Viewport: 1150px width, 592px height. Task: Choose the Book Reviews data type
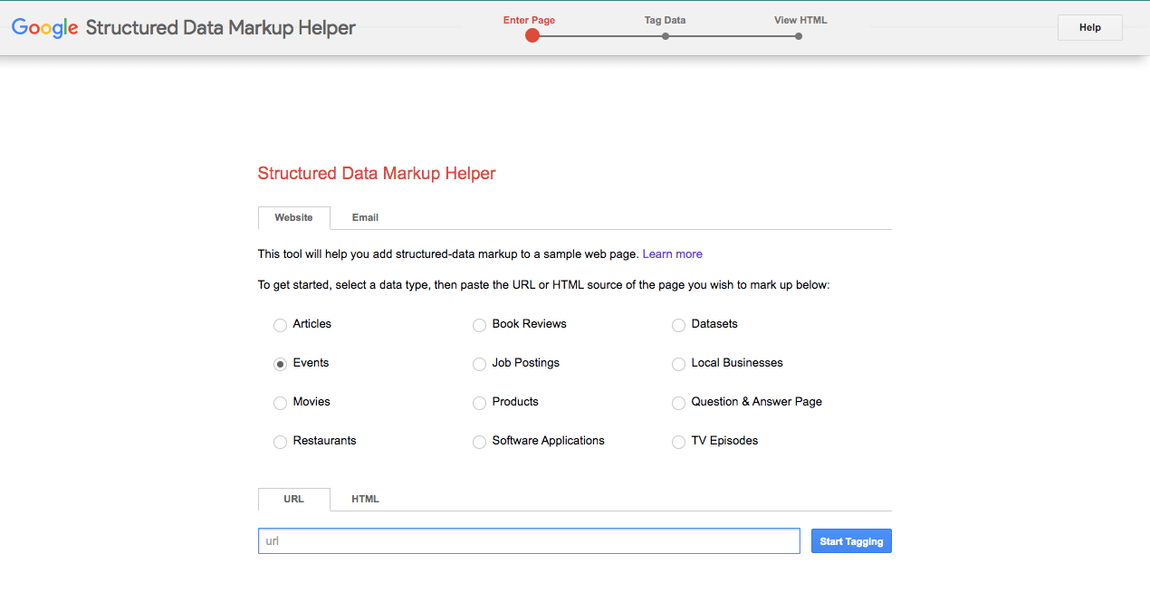(480, 325)
